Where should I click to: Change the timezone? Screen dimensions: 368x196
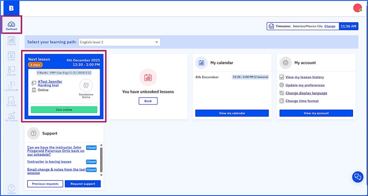pyautogui.click(x=330, y=26)
